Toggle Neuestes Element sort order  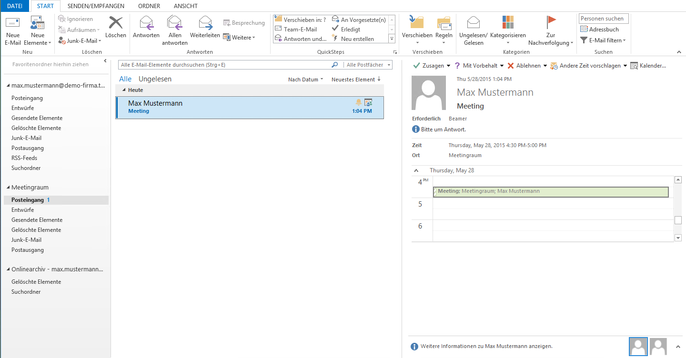[356, 80]
